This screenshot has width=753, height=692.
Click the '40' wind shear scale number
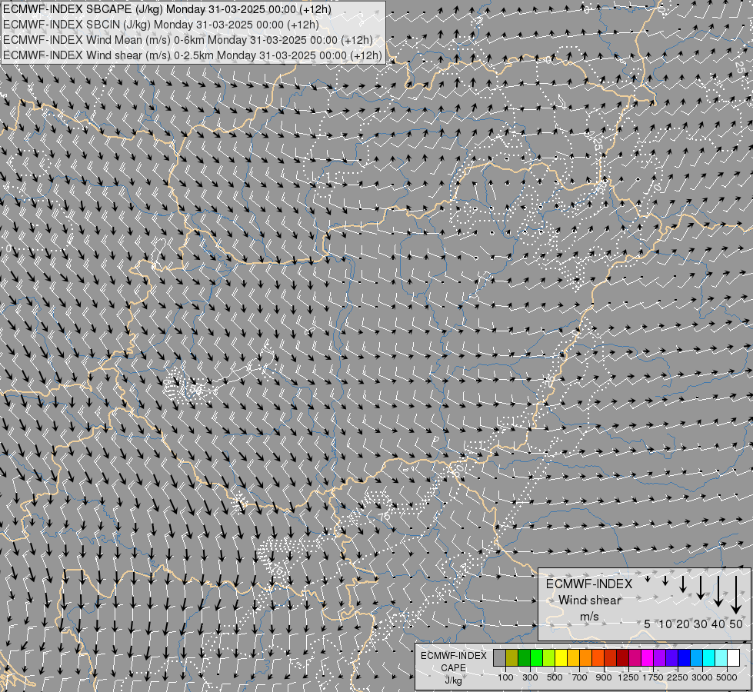pos(718,624)
